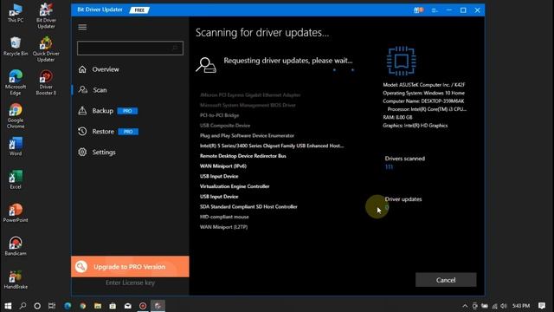Select the USB Composite Device entry

click(225, 126)
